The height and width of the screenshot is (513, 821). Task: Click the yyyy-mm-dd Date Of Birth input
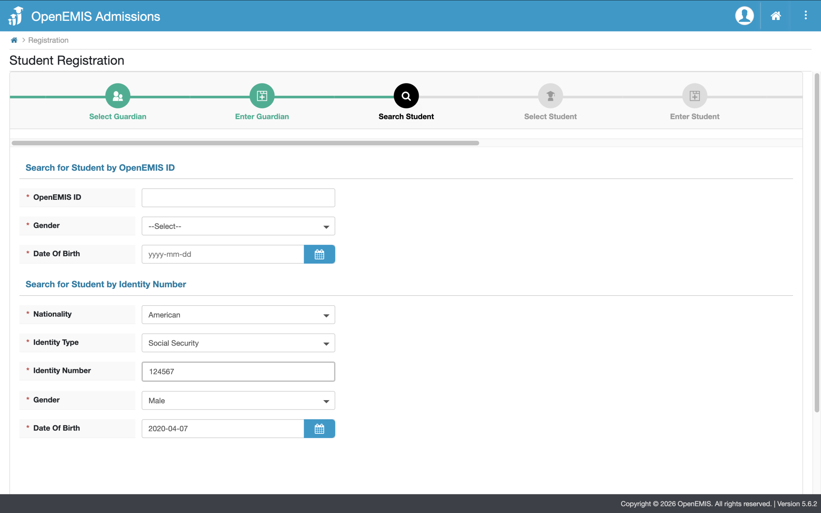[x=223, y=254]
